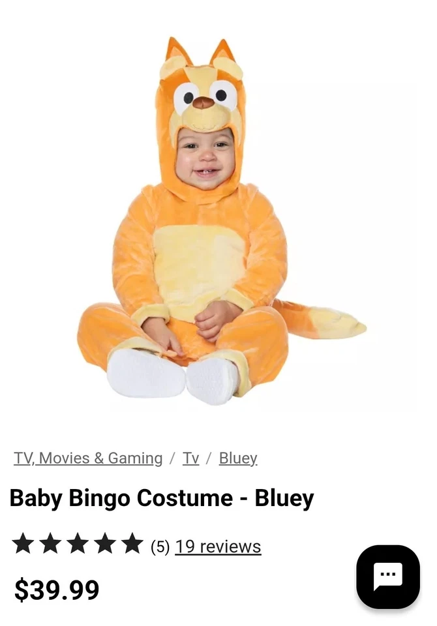This screenshot has height=626, width=437.
Task: Open the live chat bubble button
Action: [388, 576]
